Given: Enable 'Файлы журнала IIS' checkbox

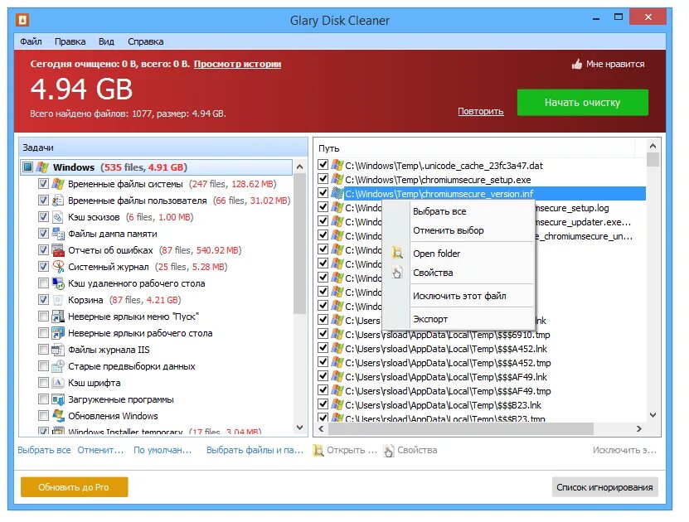Looking at the screenshot, I should (43, 350).
